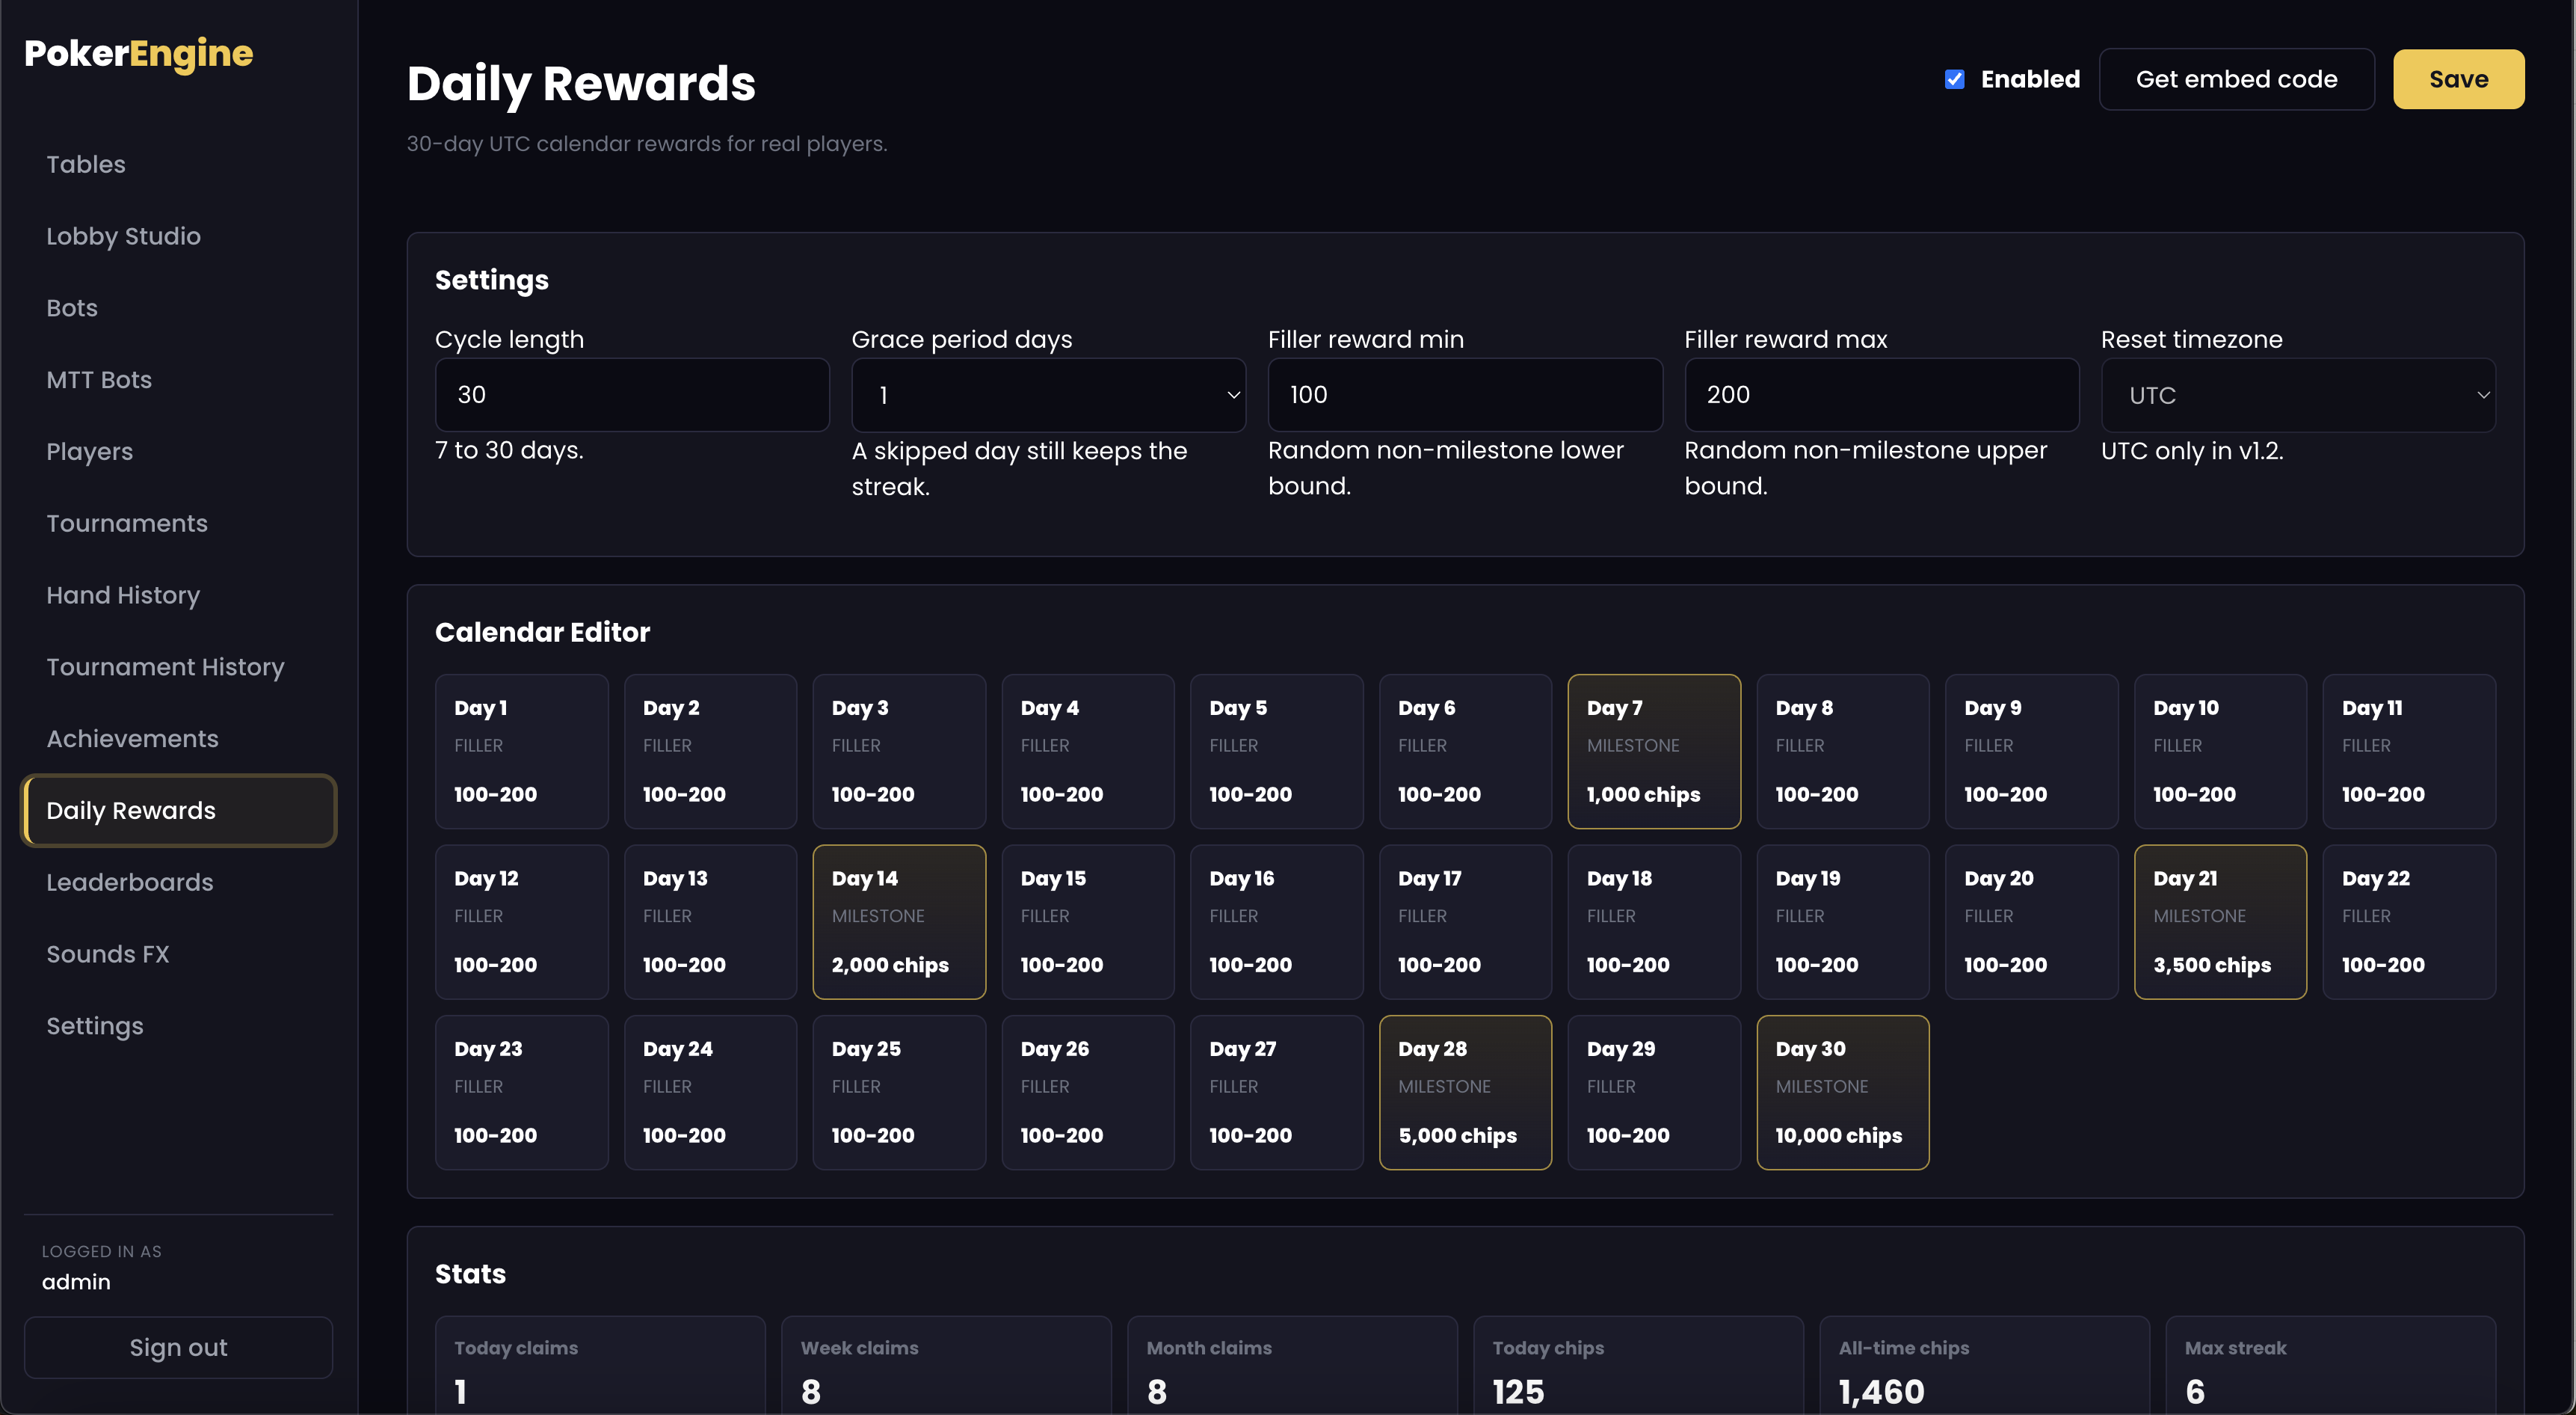This screenshot has height=1415, width=2576.
Task: Click the Get embed code button
Action: [2236, 79]
